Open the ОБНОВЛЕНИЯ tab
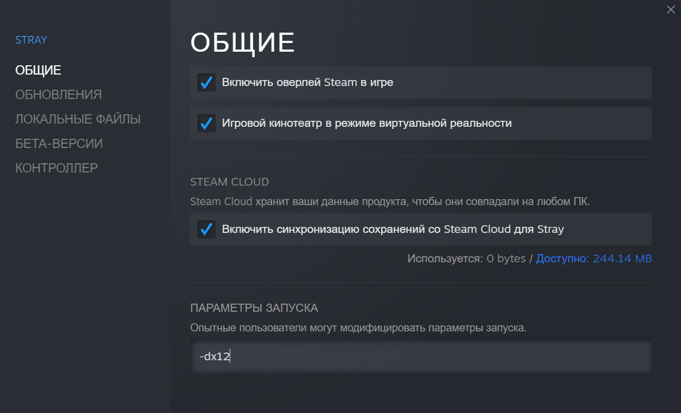 58,95
